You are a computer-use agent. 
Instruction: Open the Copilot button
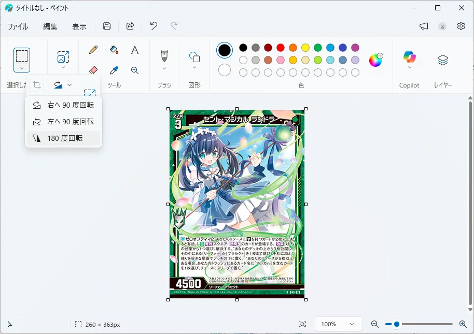click(x=409, y=56)
